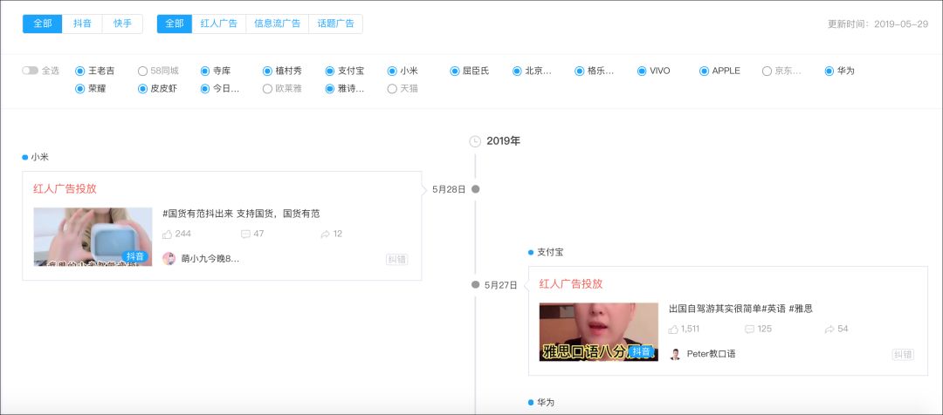Filter by 话题广告 tab
Viewport: 943px width, 415px height.
[335, 24]
